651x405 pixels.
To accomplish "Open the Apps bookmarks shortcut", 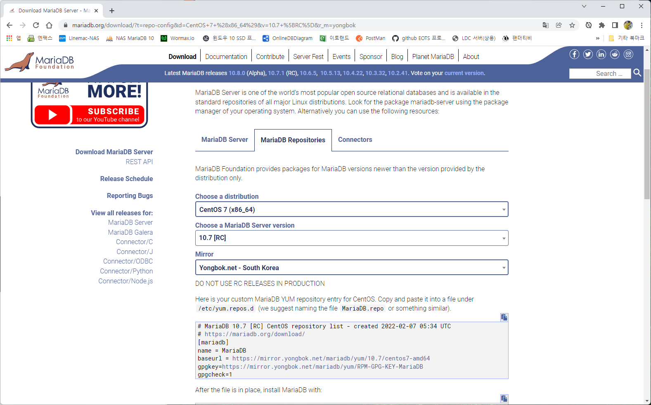I will point(14,38).
